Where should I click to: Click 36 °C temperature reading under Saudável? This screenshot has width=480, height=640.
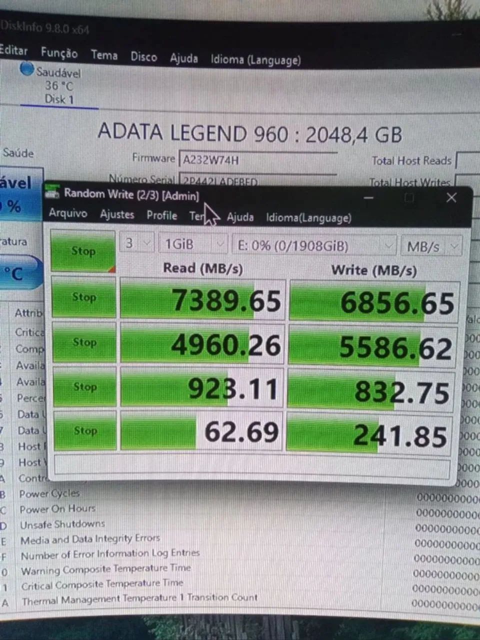click(x=58, y=85)
